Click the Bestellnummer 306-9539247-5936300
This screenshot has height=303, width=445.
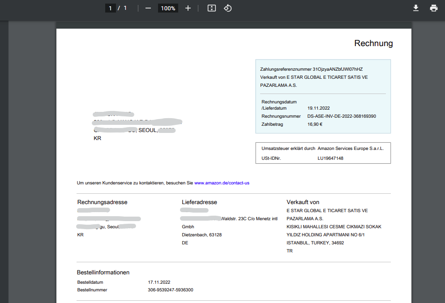[x=171, y=290]
